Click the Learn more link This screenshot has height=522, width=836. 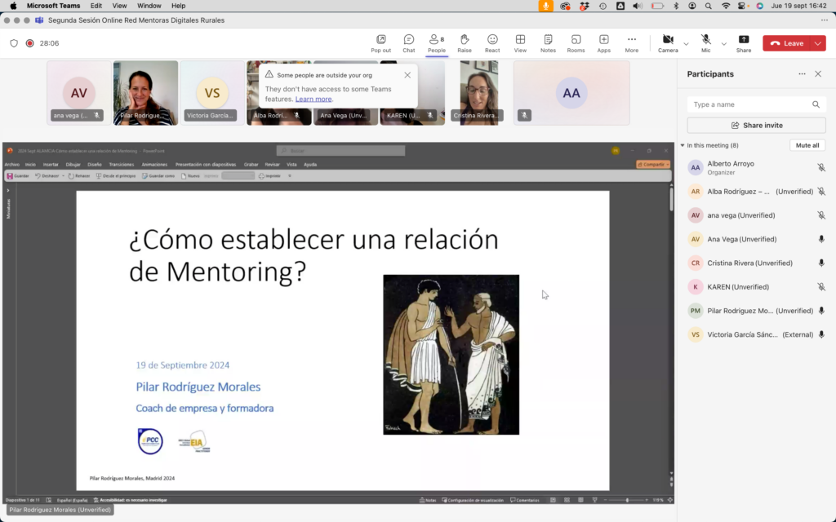coord(313,99)
